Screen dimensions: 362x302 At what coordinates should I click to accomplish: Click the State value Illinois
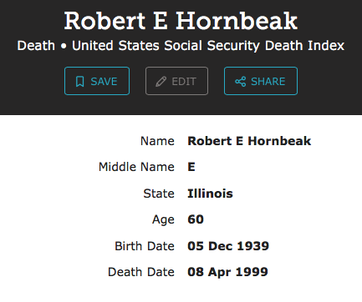[210, 194]
